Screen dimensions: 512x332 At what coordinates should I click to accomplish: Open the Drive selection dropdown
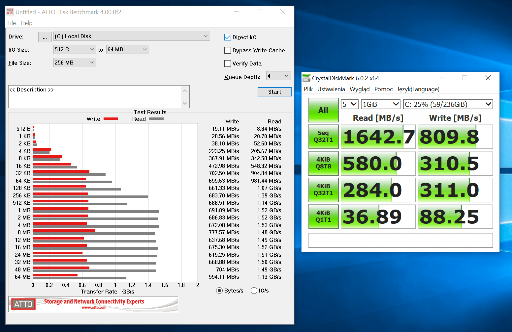tap(132, 36)
